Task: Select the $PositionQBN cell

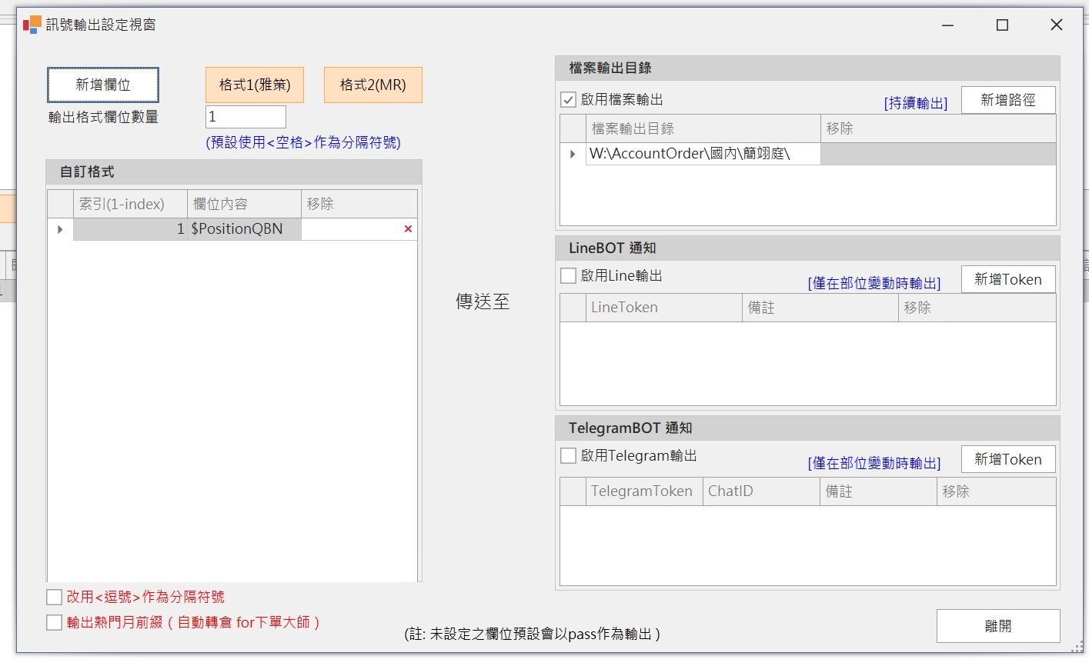Action: (x=244, y=229)
